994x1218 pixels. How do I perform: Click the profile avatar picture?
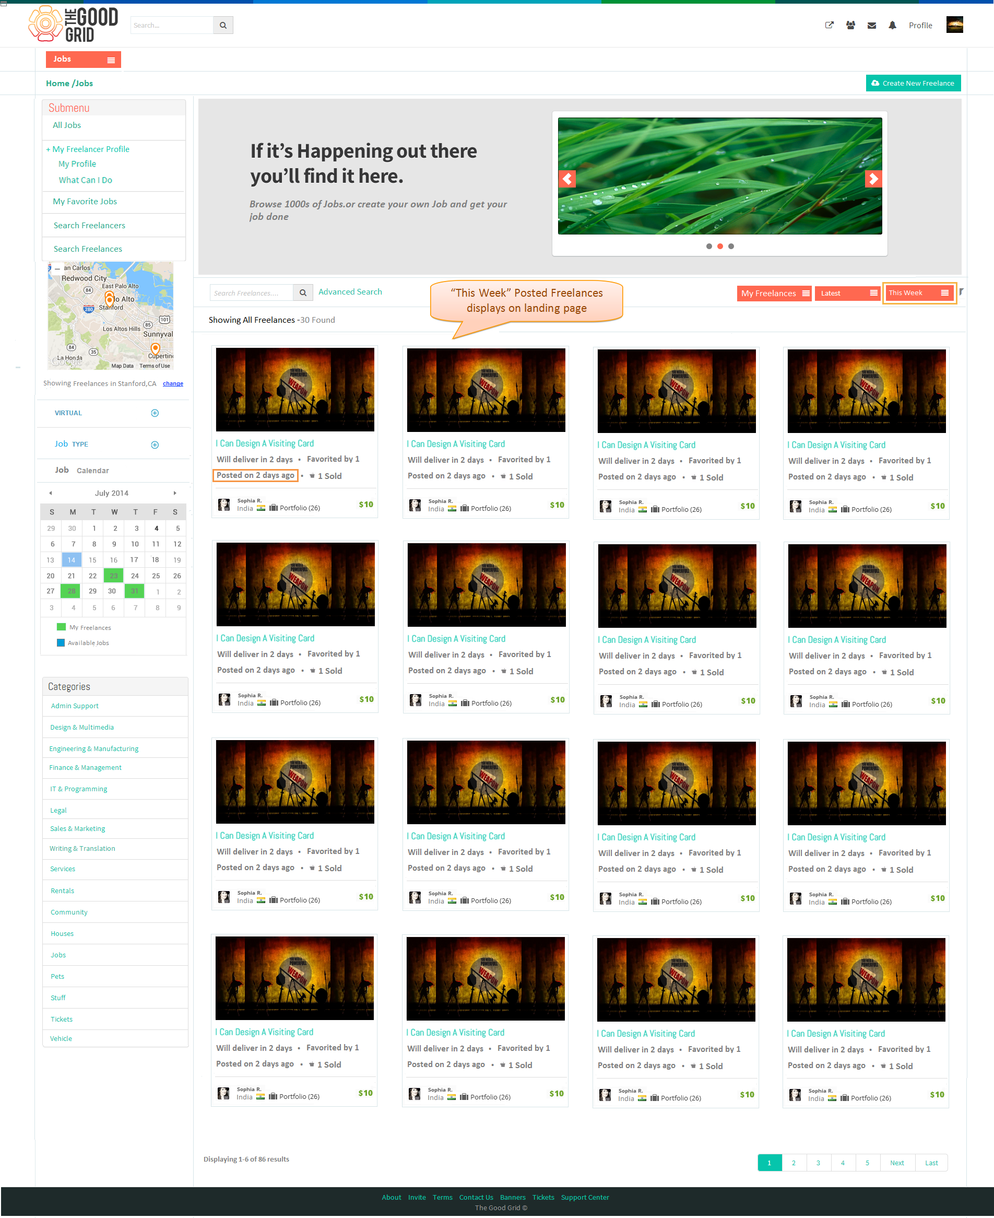pos(954,25)
